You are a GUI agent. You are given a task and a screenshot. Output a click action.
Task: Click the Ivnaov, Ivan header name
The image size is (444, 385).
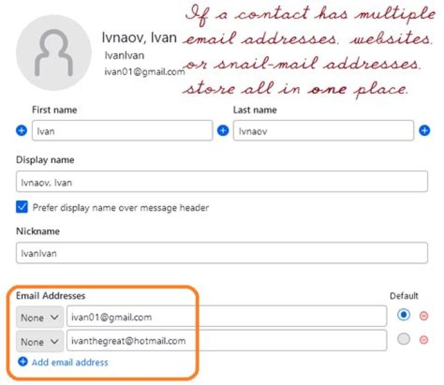pos(139,38)
